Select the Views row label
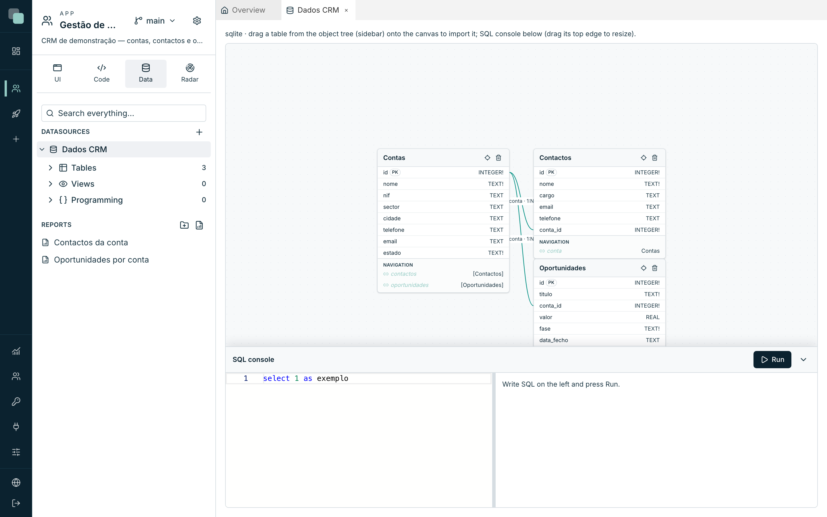The height and width of the screenshot is (517, 827). [83, 184]
